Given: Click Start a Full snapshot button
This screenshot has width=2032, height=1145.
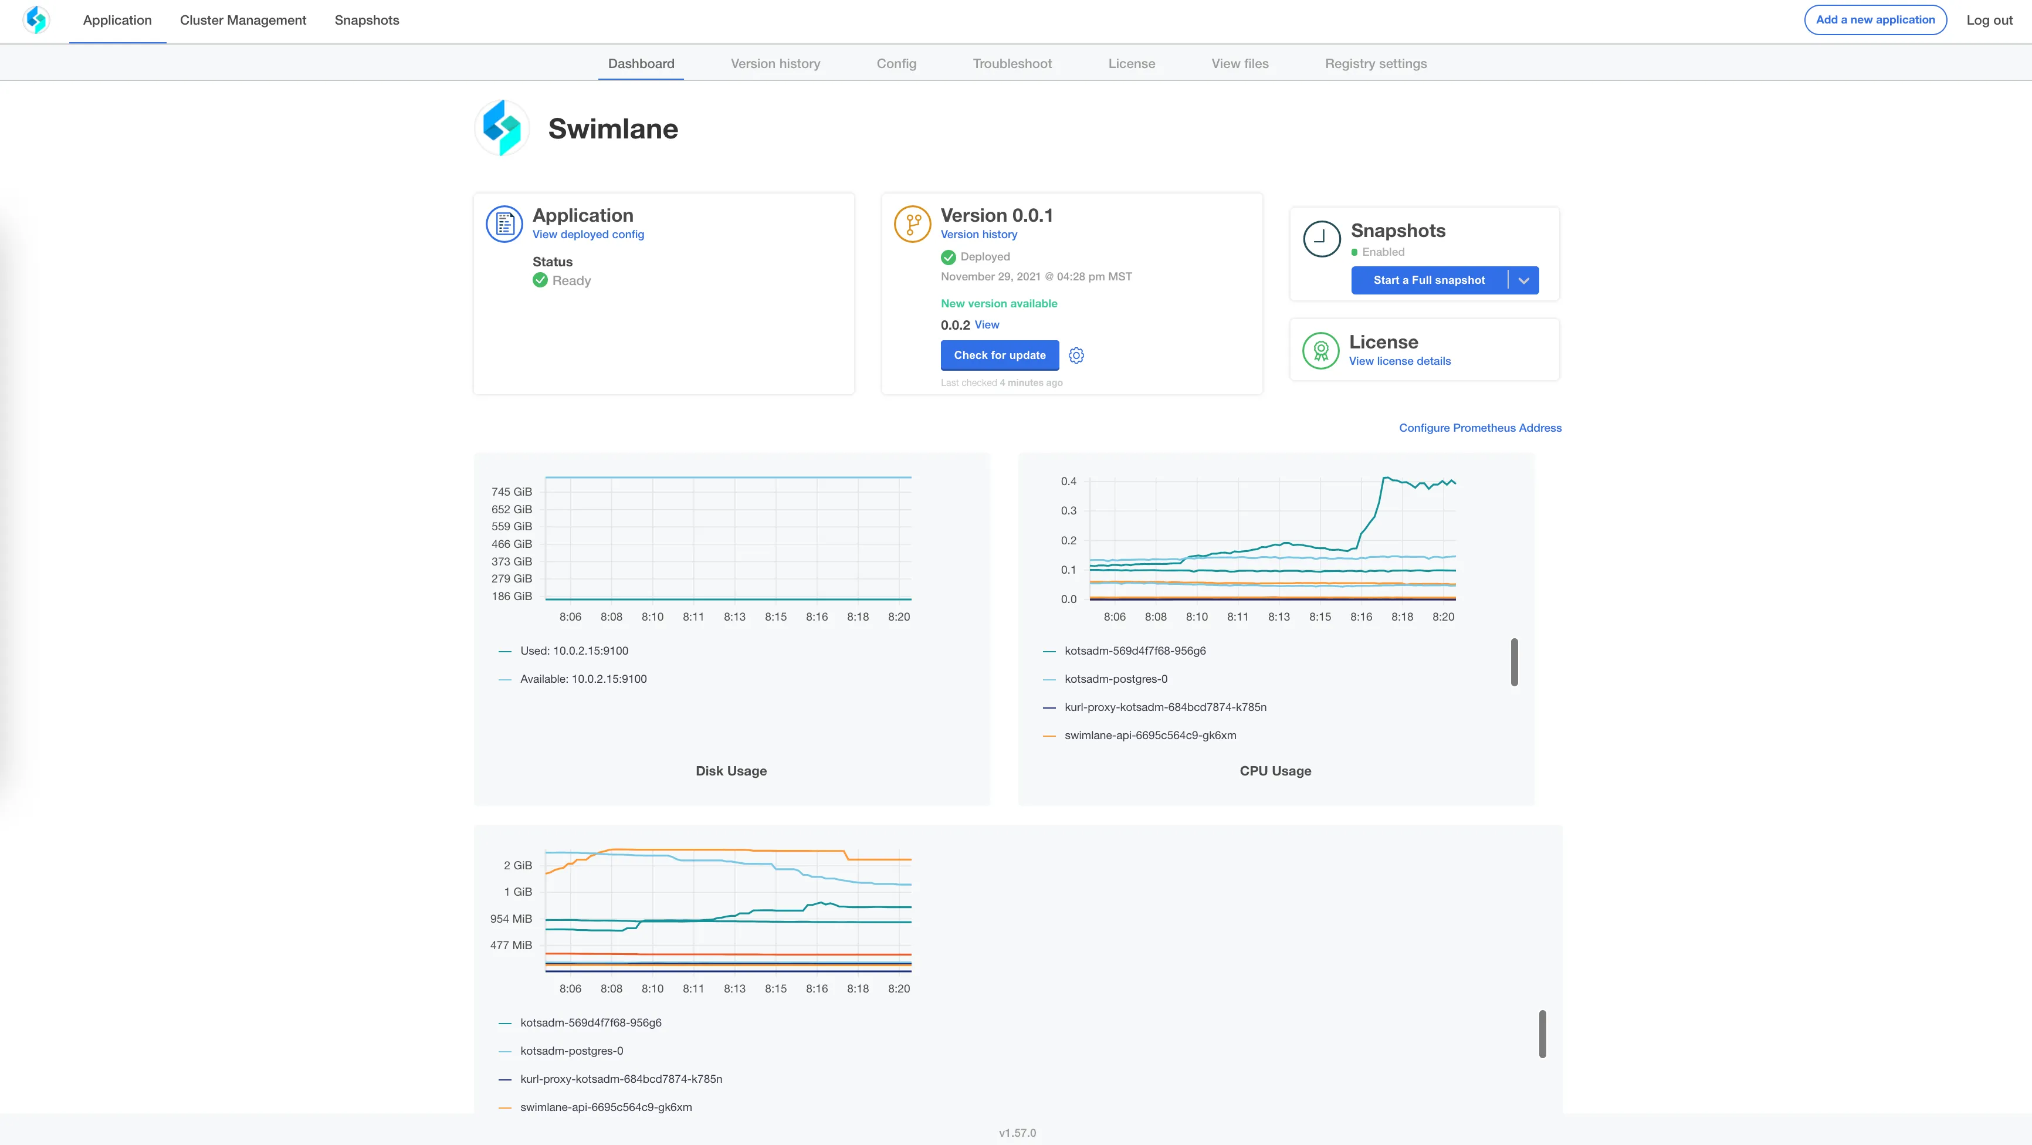Looking at the screenshot, I should tap(1430, 281).
